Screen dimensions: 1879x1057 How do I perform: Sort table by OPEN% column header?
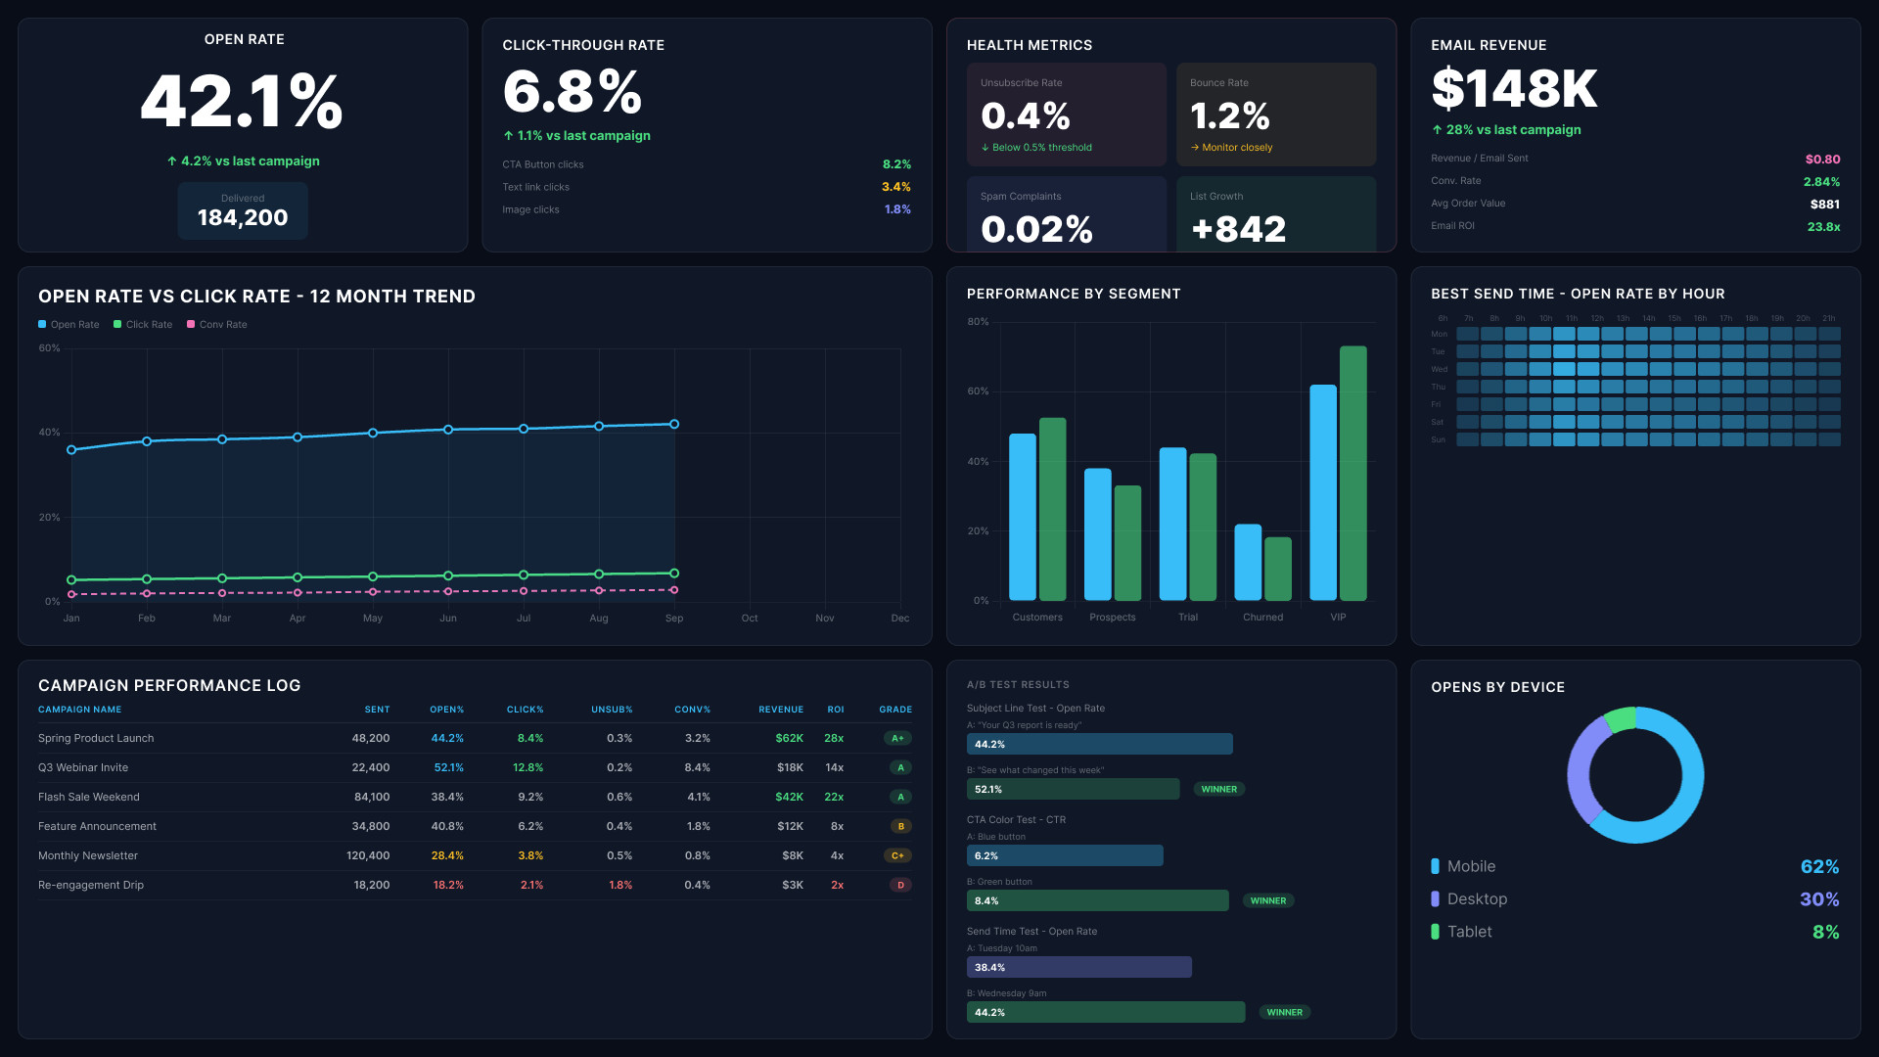coord(446,710)
